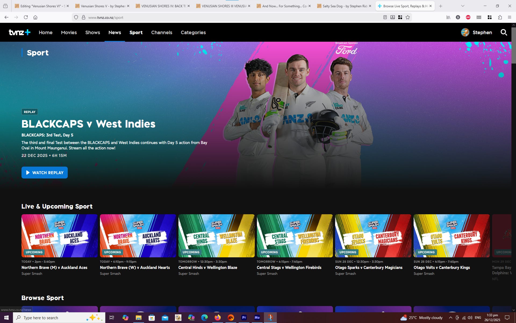Click the TVNZ+ logo
Image resolution: width=516 pixels, height=323 pixels.
[x=19, y=33]
